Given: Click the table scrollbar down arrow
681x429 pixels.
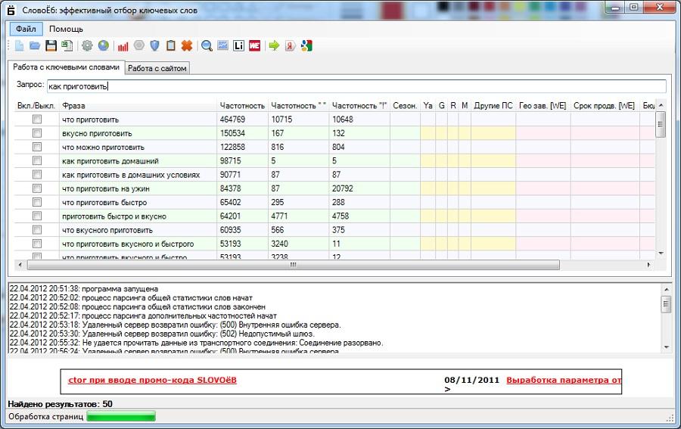Looking at the screenshot, I should pyautogui.click(x=661, y=253).
